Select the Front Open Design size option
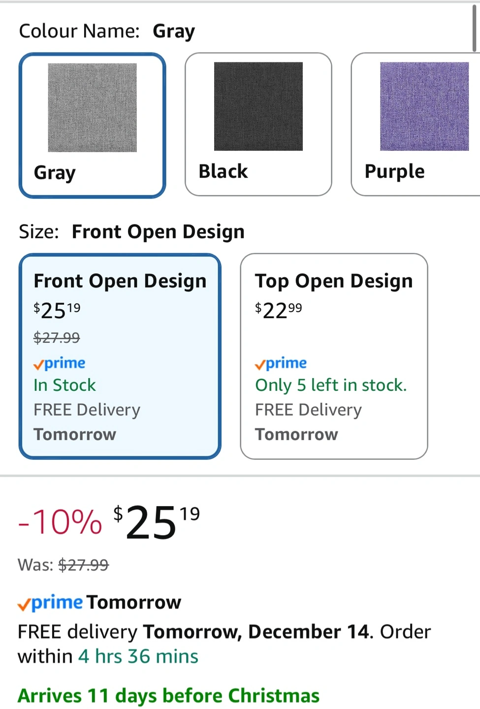 tap(120, 281)
